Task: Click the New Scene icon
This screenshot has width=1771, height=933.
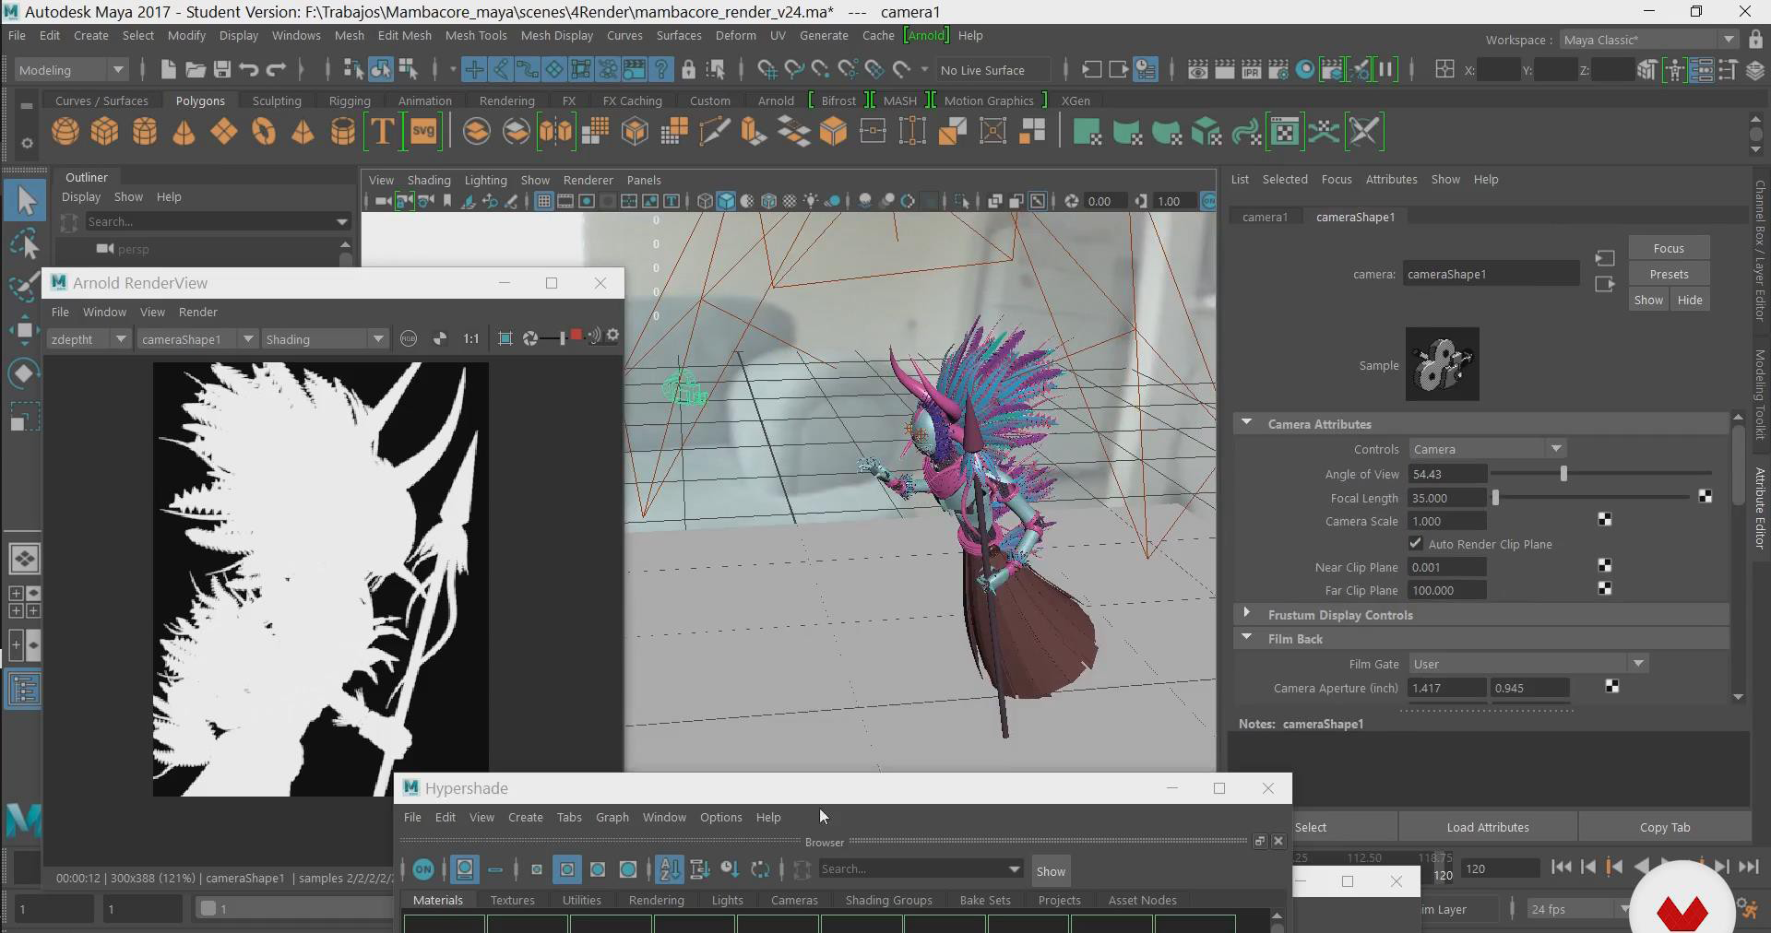Action: [x=168, y=69]
